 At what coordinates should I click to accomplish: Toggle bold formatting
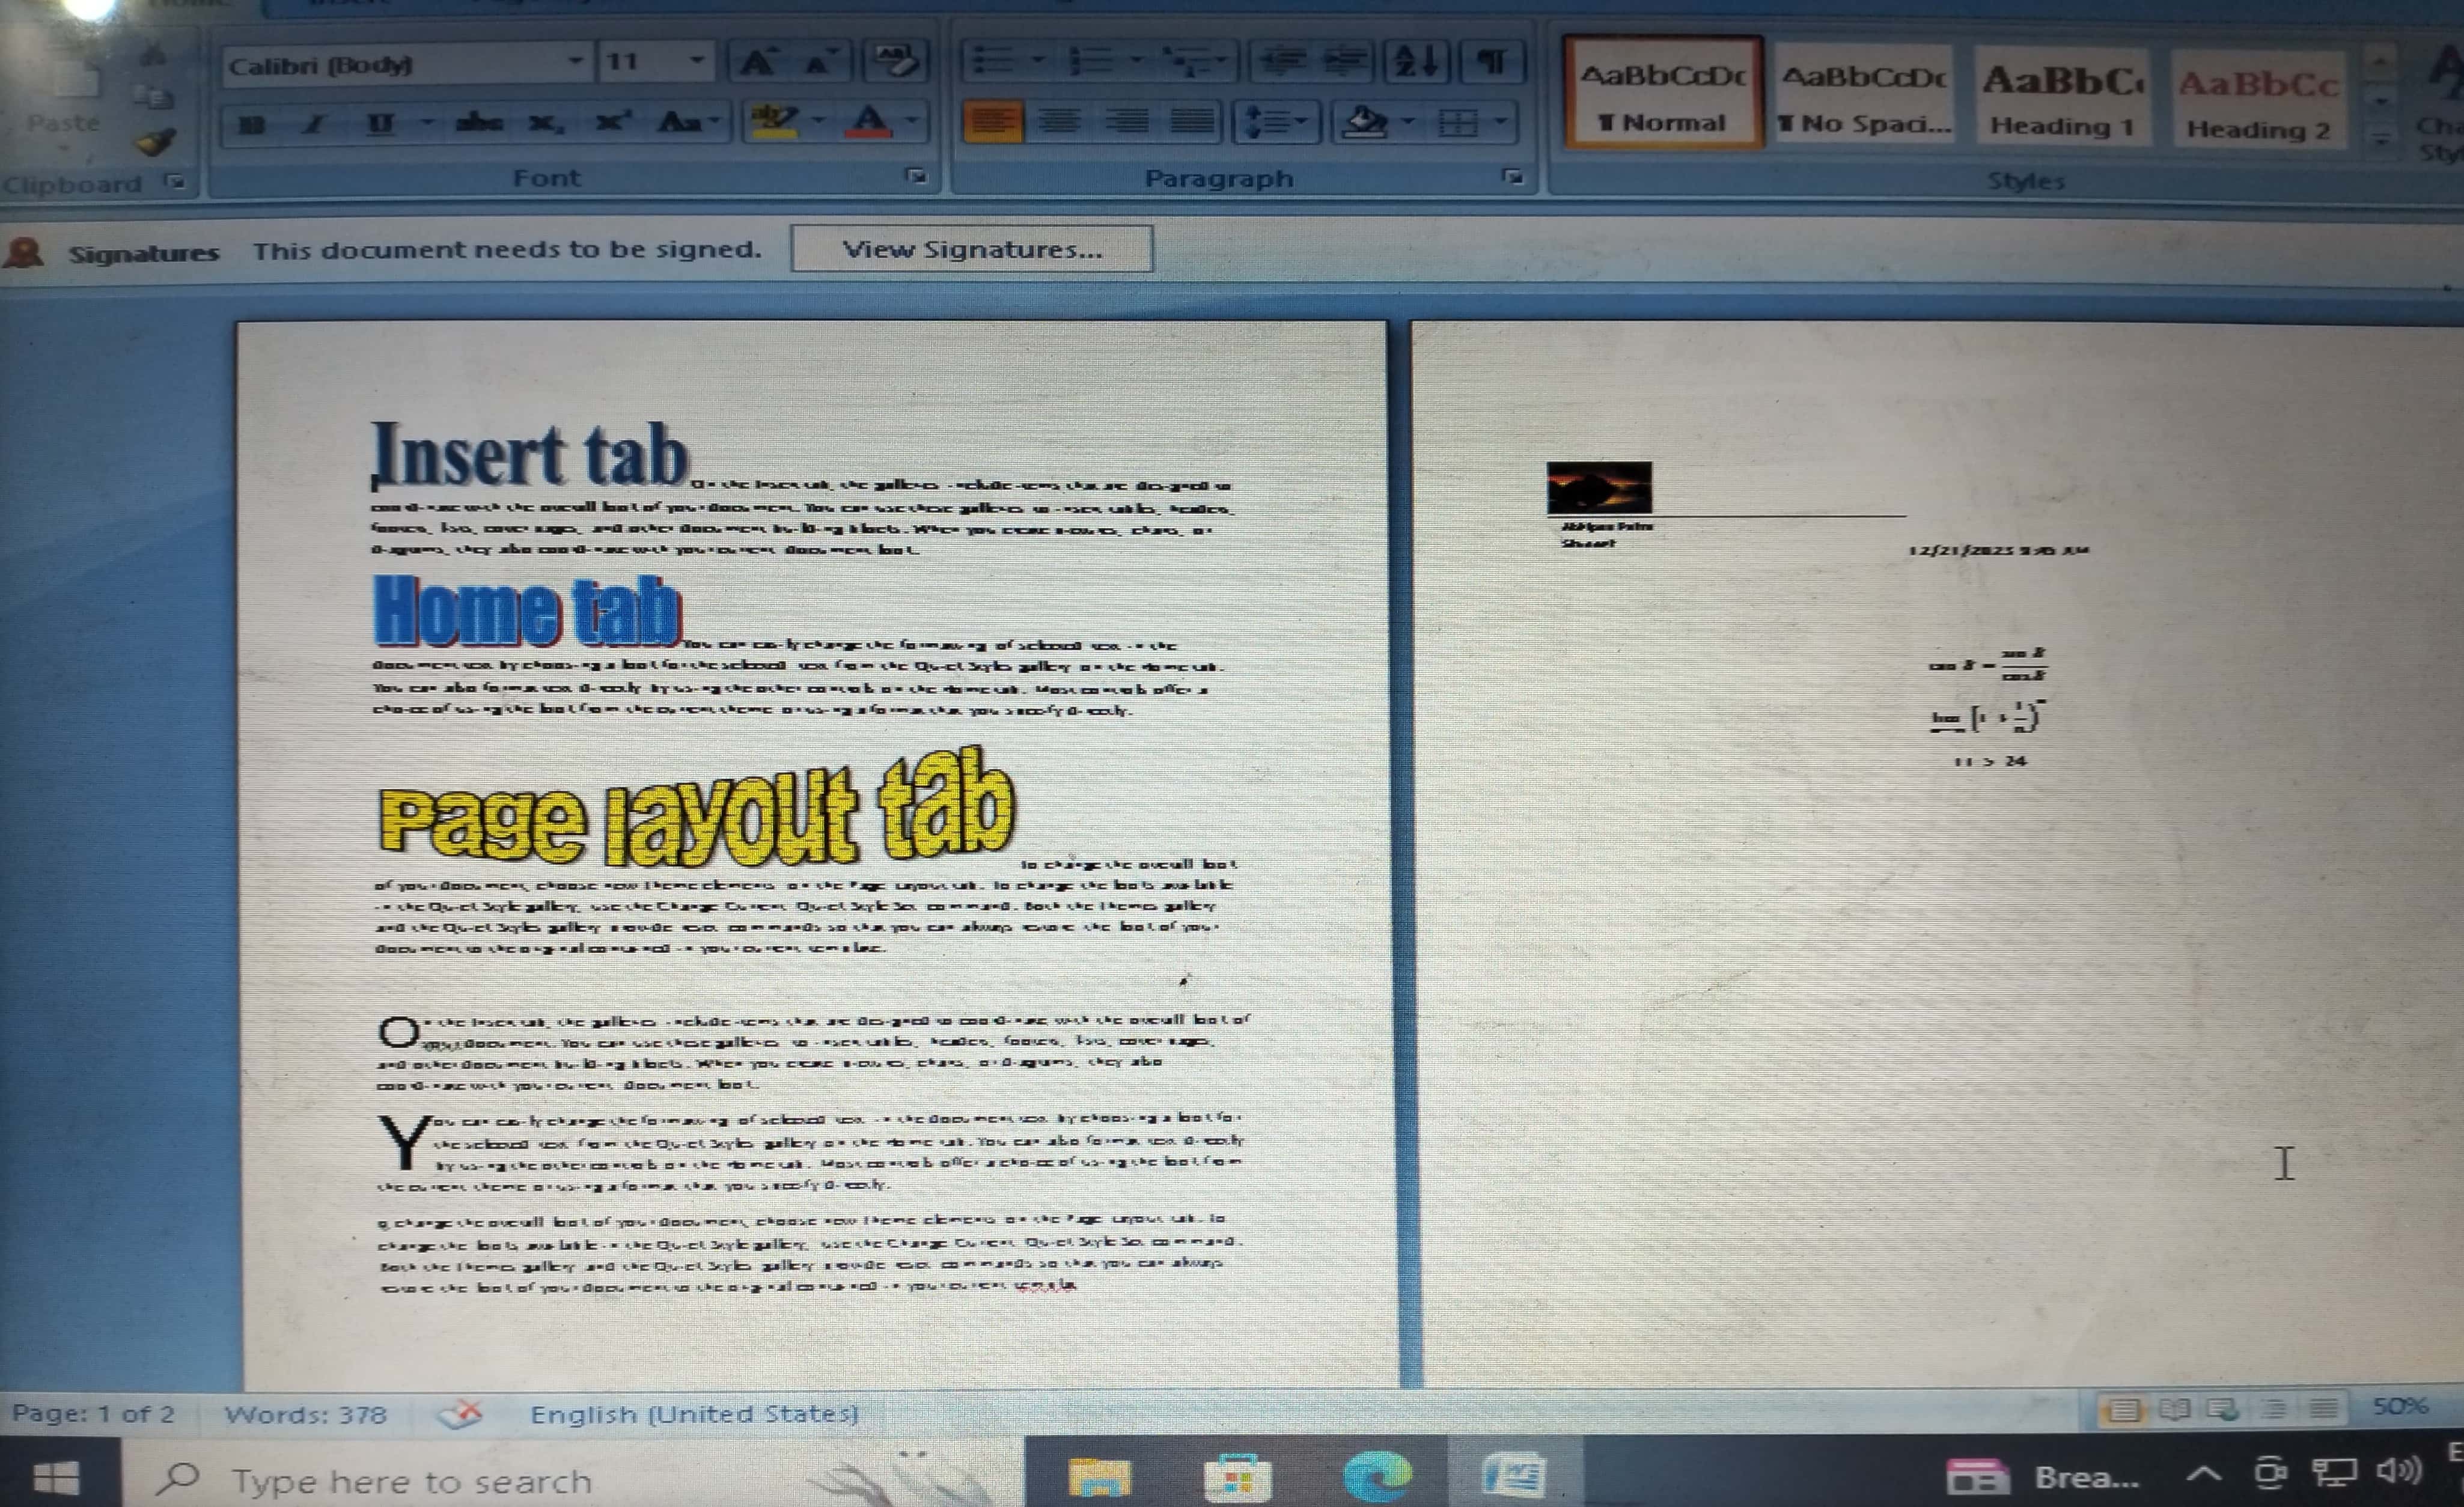253,124
